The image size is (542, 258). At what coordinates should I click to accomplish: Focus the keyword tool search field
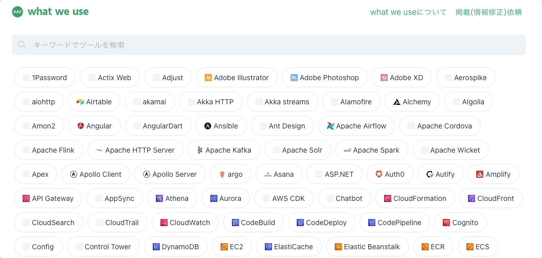[x=269, y=45]
